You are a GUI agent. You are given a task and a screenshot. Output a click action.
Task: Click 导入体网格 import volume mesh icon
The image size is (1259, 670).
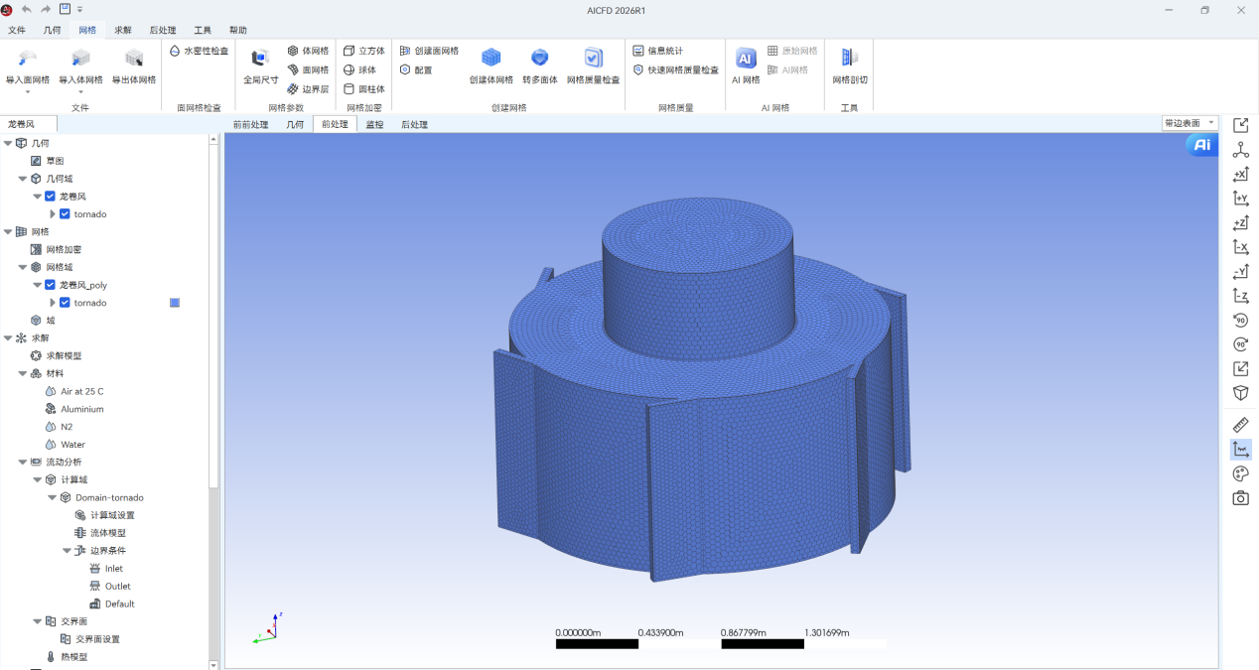(80, 59)
